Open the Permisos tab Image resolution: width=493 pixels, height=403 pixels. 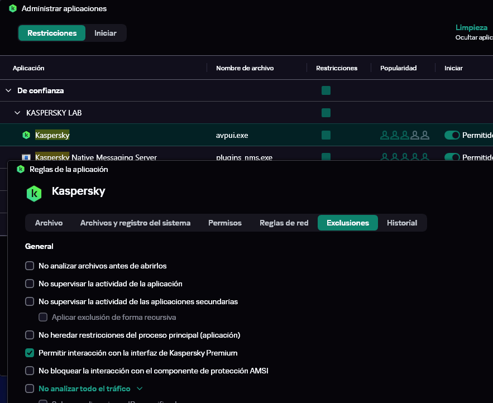(x=224, y=223)
